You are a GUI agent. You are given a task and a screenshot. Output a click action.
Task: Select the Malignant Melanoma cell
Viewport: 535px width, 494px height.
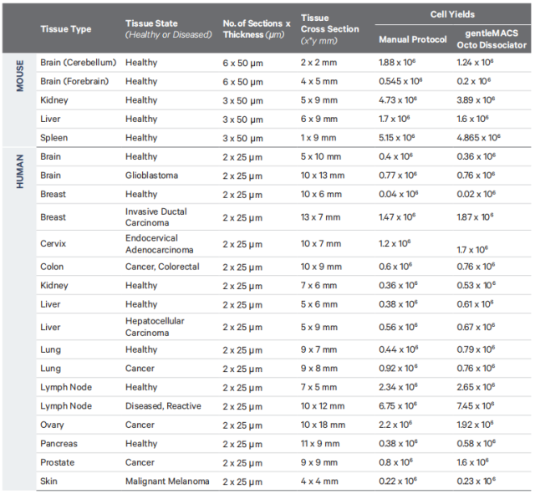pos(167,481)
